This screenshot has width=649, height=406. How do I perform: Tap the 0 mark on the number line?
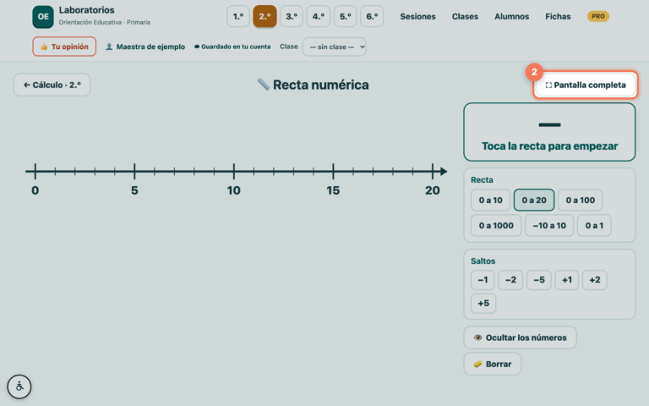(35, 171)
